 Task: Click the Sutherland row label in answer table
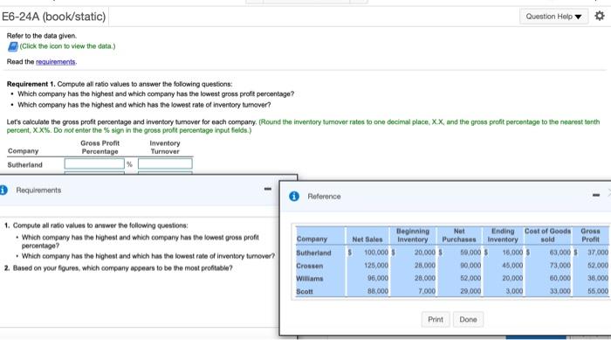pyautogui.click(x=25, y=164)
